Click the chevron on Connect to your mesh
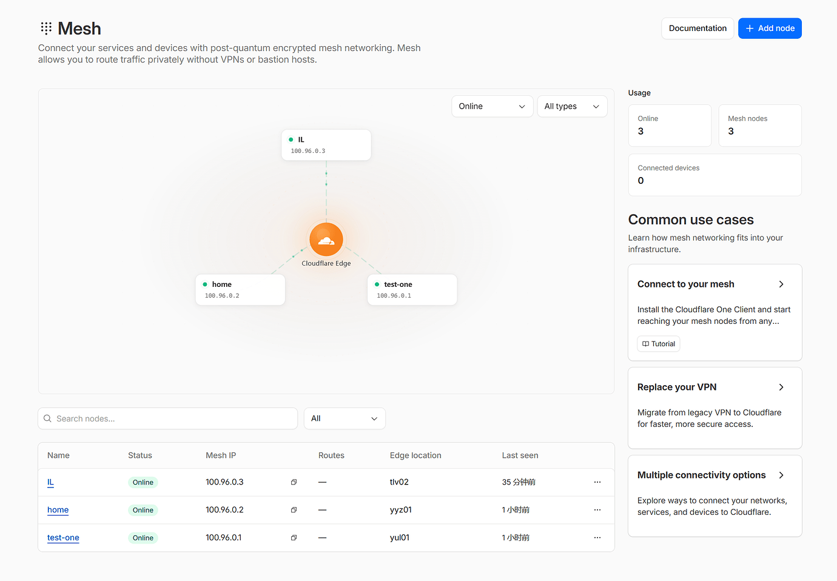The height and width of the screenshot is (581, 837). [781, 284]
